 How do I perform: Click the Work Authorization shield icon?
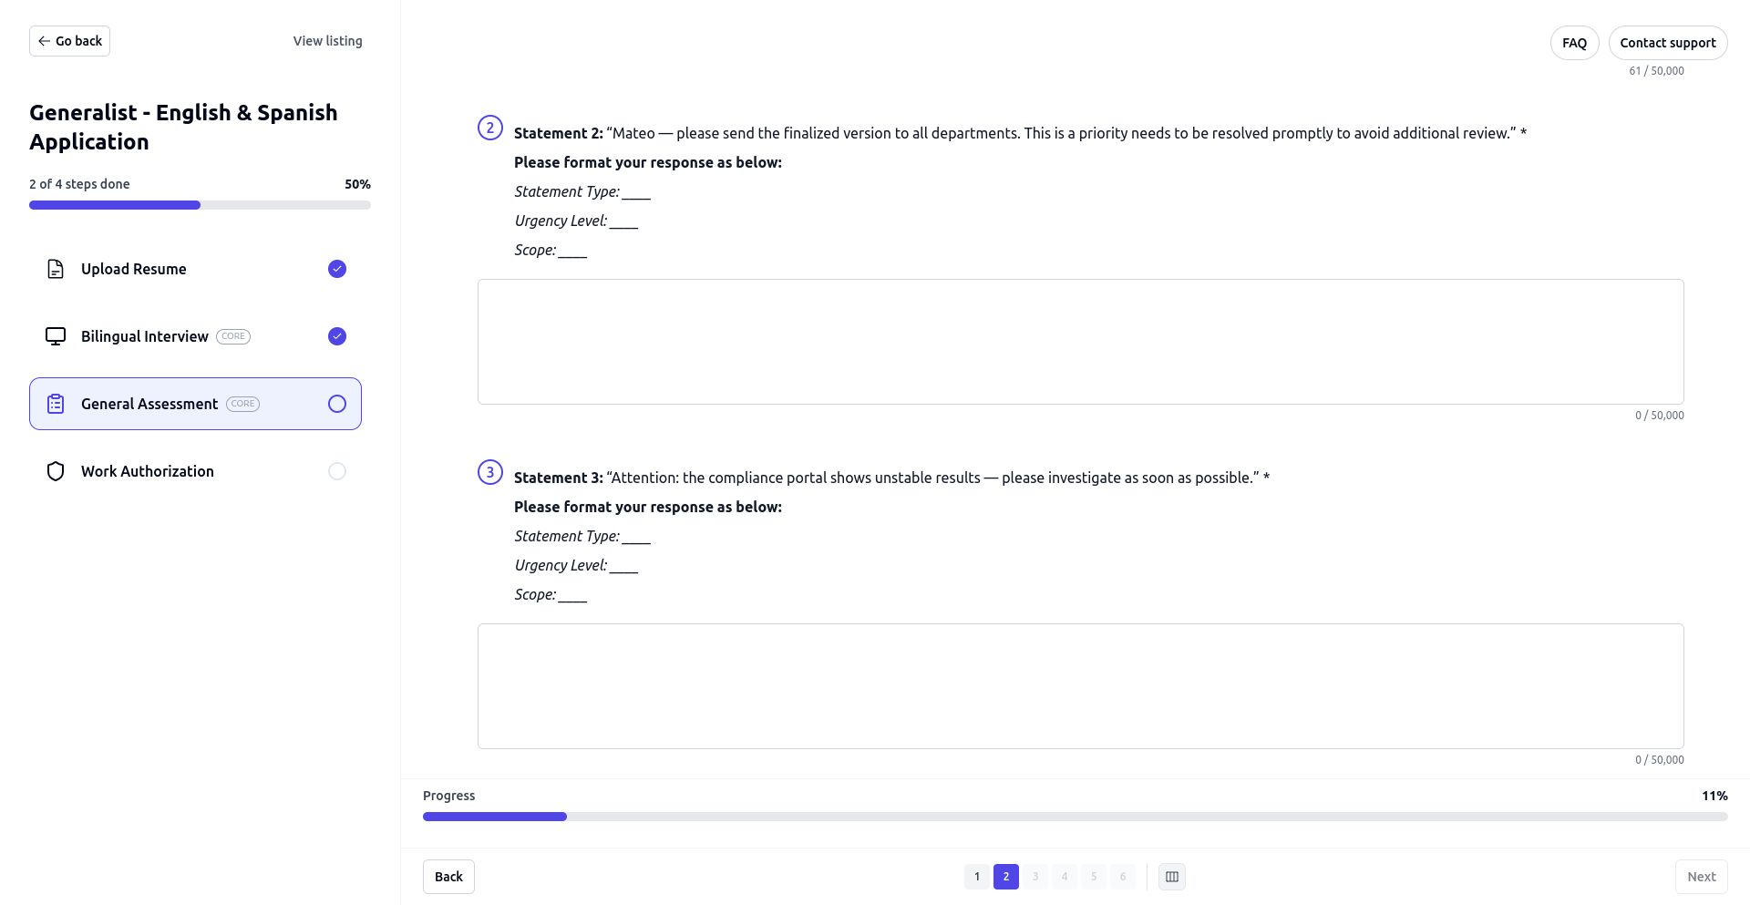pyautogui.click(x=56, y=471)
